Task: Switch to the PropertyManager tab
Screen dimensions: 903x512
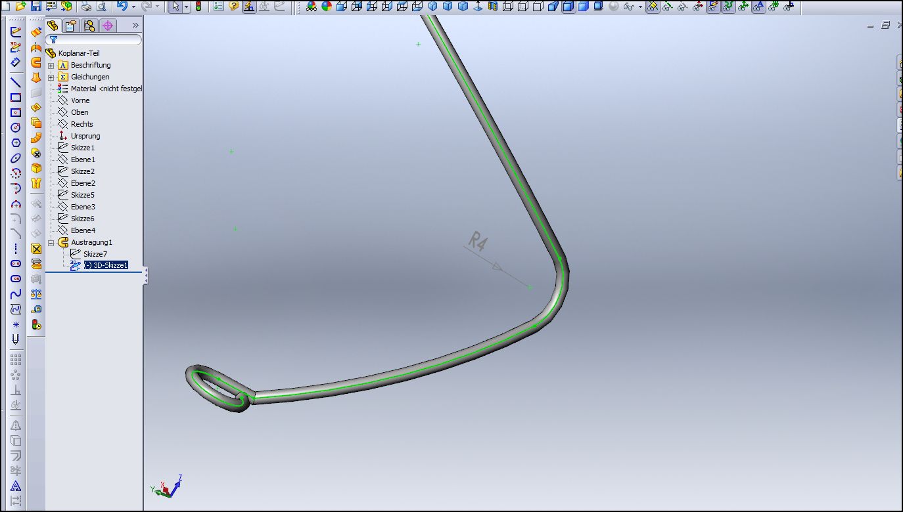Action: [x=71, y=26]
